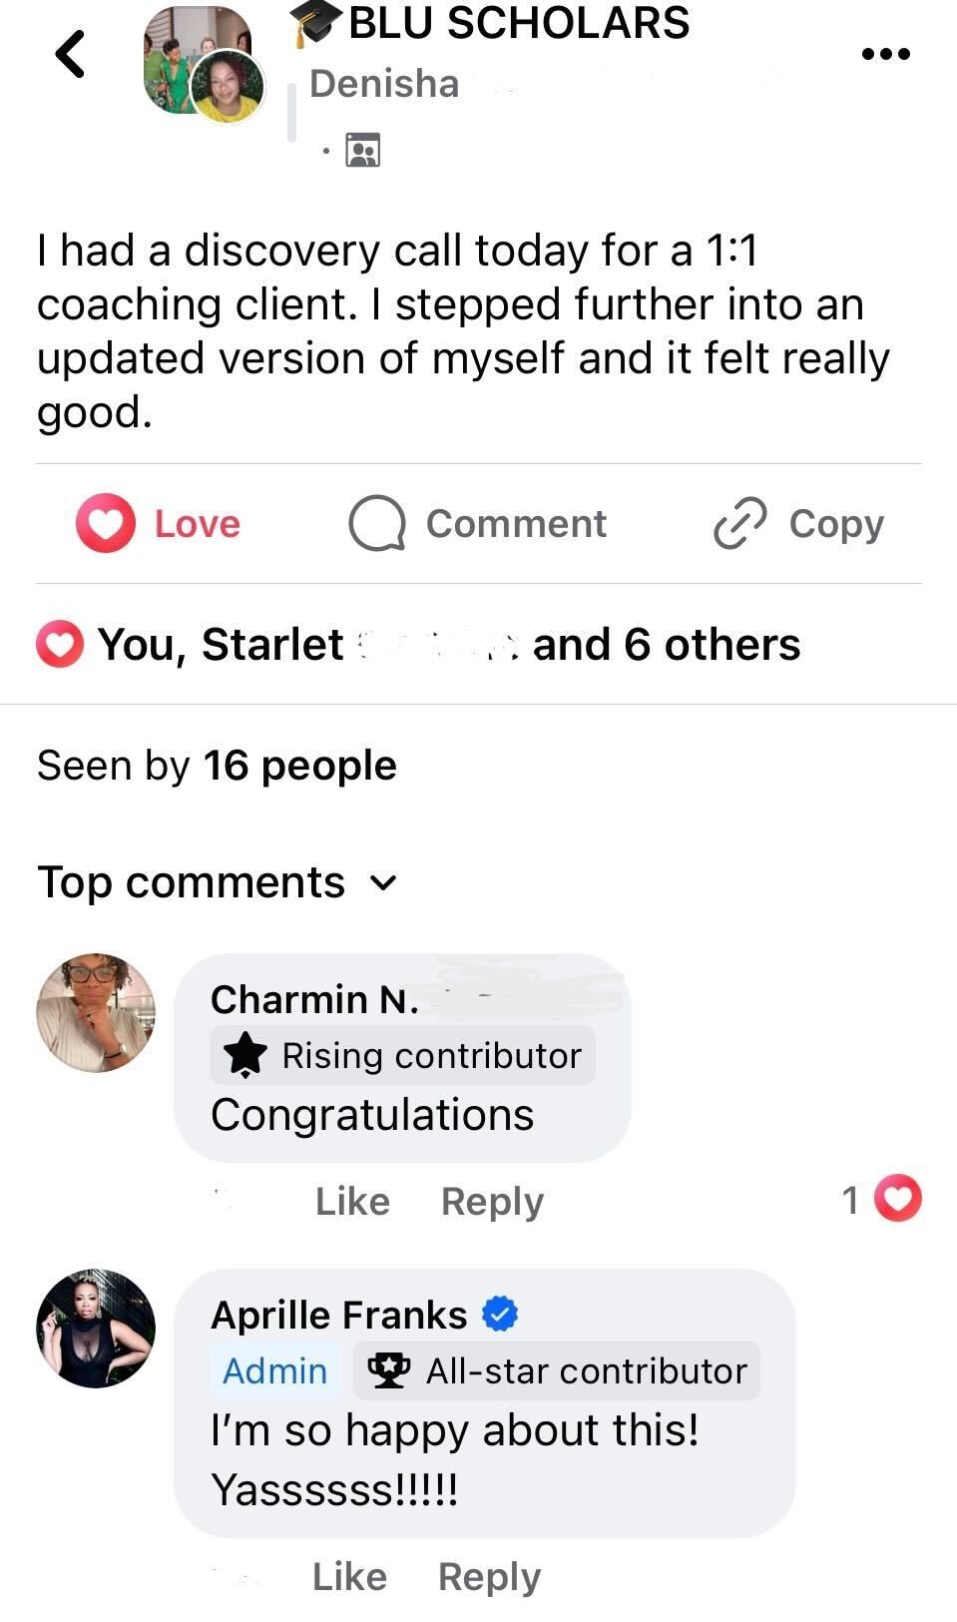
Task: Tap the All-star contributor badge
Action: (x=557, y=1370)
